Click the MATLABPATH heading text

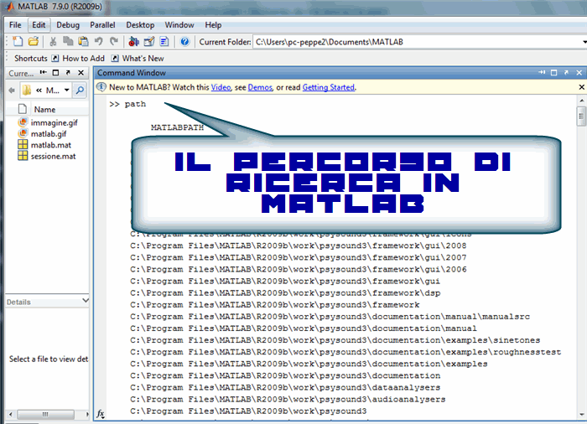[x=177, y=127]
